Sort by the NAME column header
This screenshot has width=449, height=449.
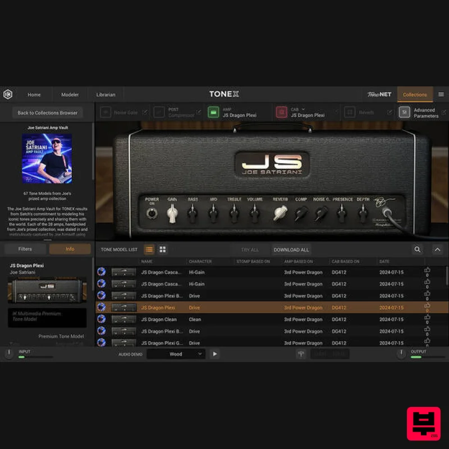point(146,262)
